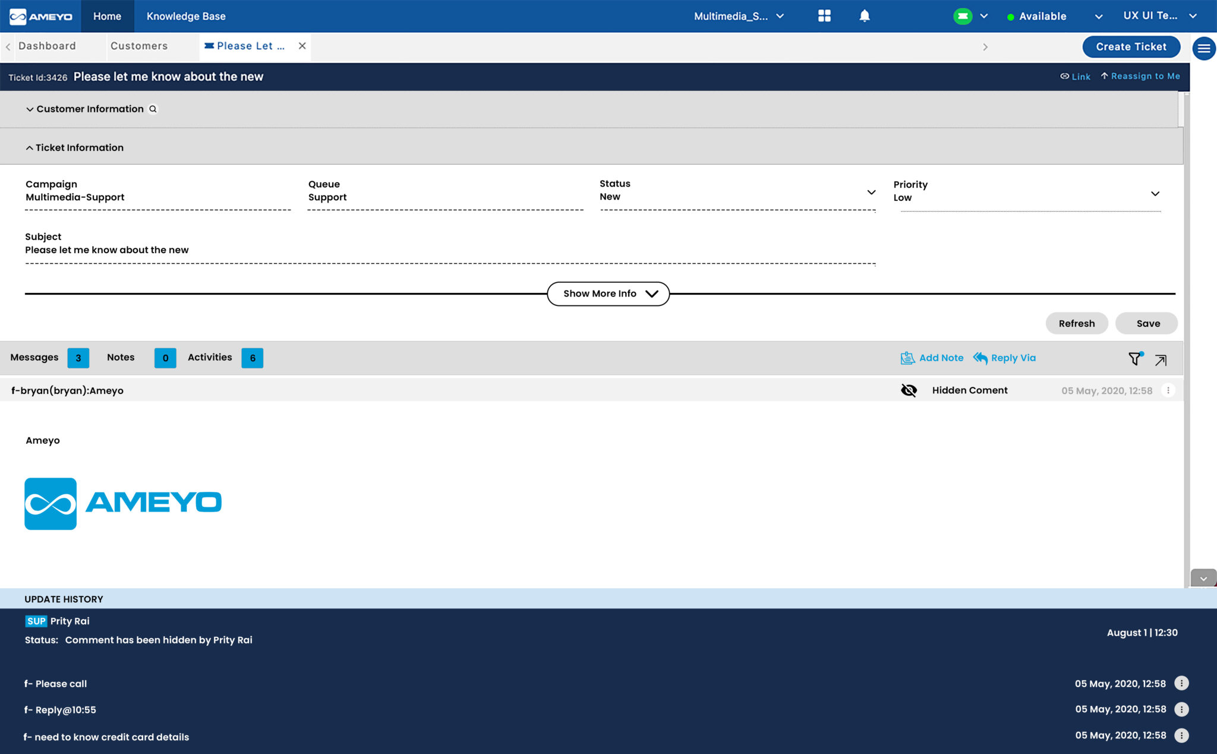Open the notifications bell

(865, 16)
